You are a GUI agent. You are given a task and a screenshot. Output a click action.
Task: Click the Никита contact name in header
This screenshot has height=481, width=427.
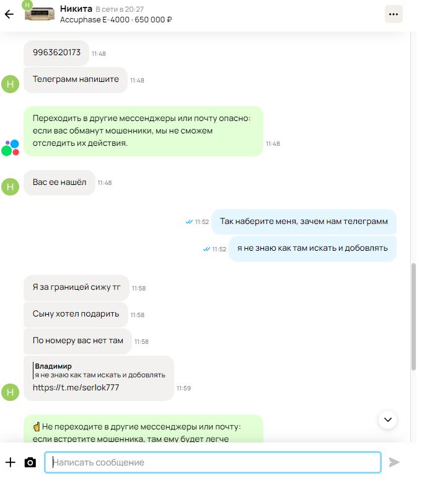pos(76,9)
